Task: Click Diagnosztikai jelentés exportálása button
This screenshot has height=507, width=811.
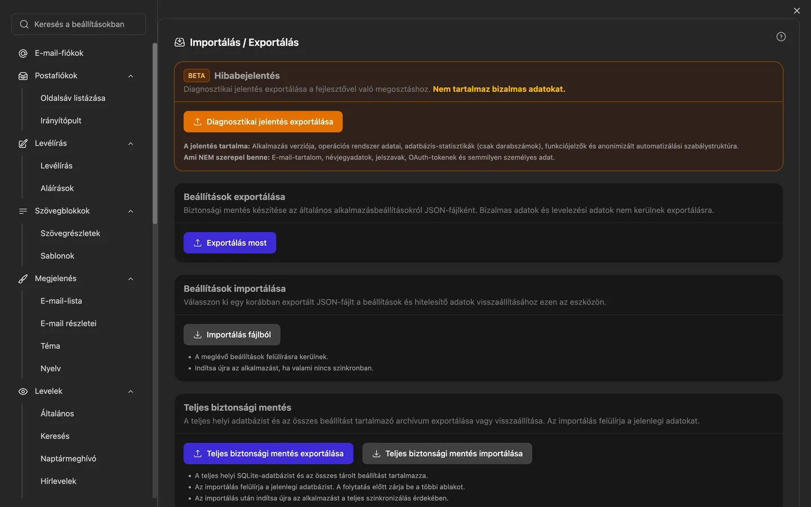Action: click(263, 122)
